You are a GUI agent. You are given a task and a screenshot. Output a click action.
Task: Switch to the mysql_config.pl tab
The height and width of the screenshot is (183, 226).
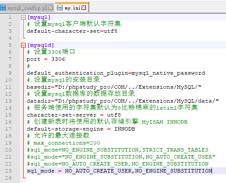tap(28, 8)
